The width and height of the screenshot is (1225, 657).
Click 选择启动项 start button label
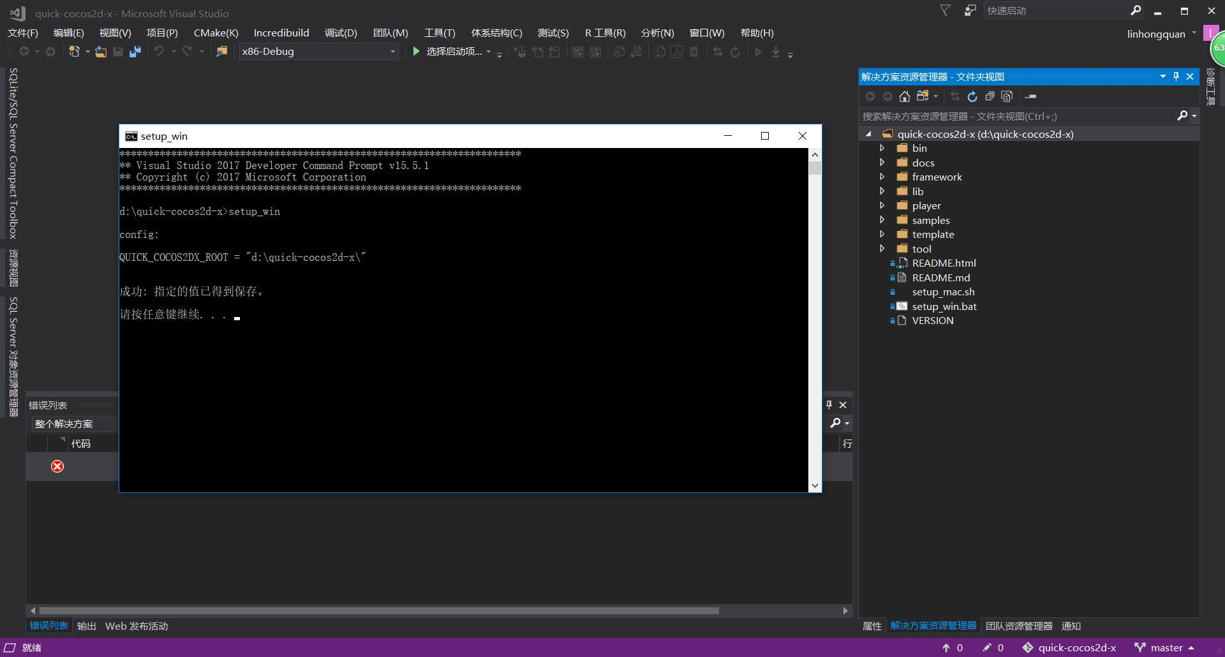454,52
